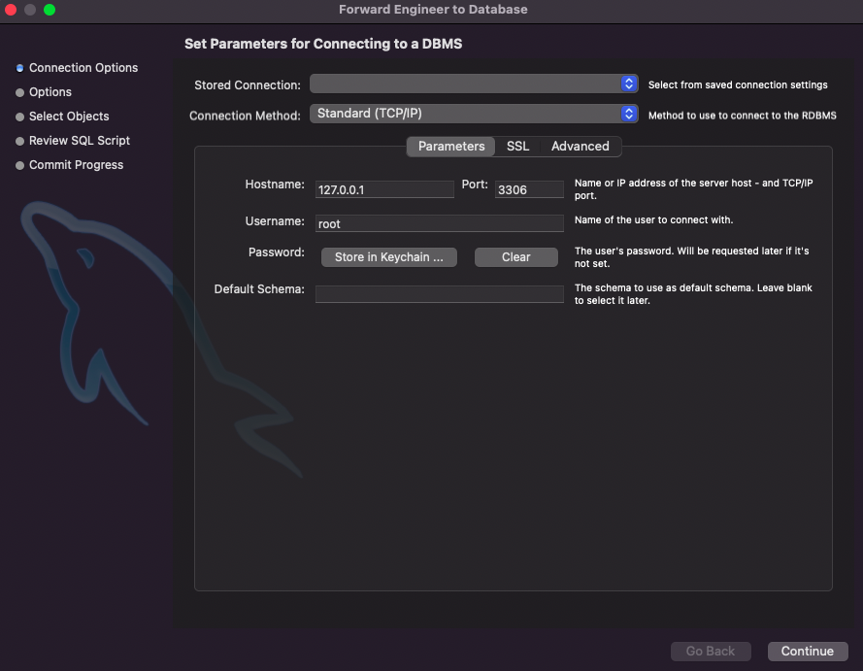Switch to the Parameters tab
The width and height of the screenshot is (863, 671).
[x=450, y=147]
